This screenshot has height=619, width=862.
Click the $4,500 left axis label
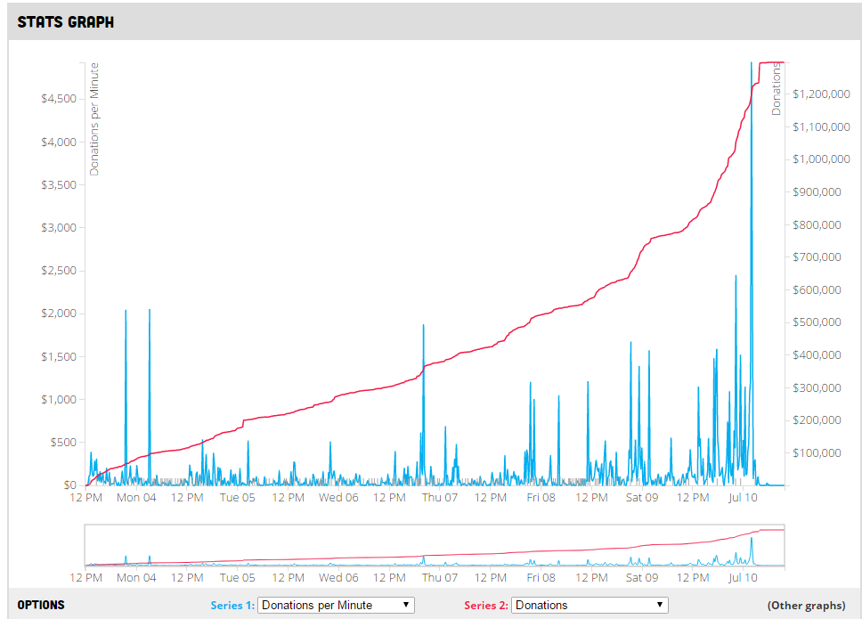coord(59,99)
